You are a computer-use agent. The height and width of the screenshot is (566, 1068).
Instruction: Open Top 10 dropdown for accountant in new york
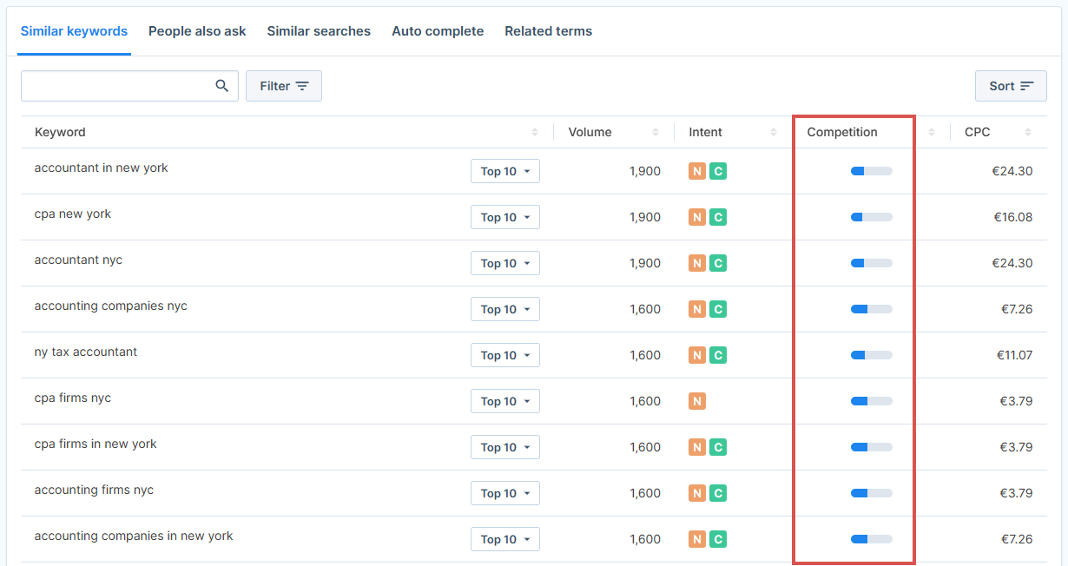point(505,171)
